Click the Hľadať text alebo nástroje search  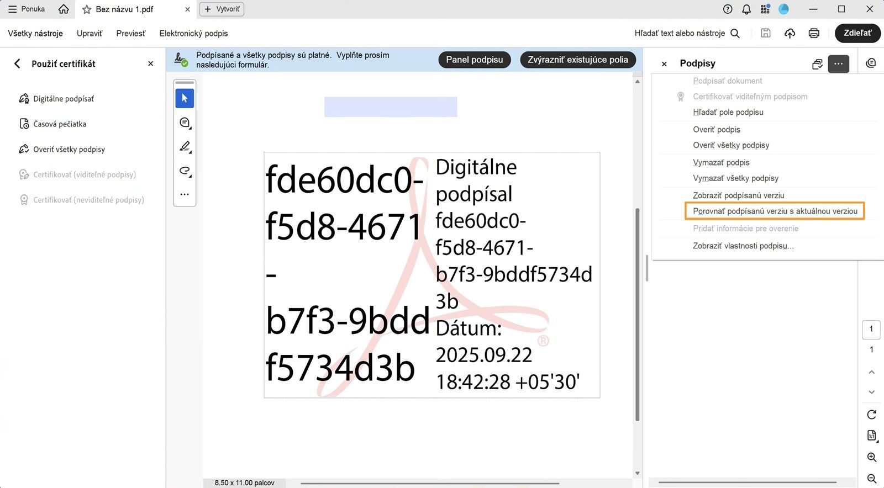[x=687, y=33]
